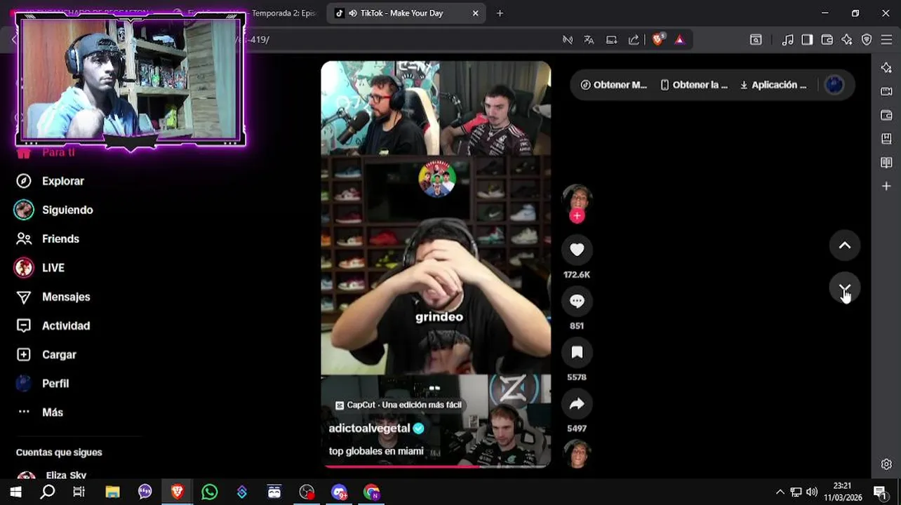Seek using the red video progress bar
This screenshot has width=901, height=505.
coord(436,466)
